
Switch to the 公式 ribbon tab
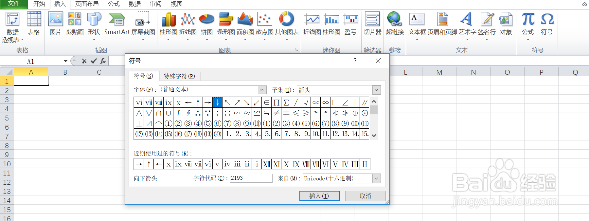pyautogui.click(x=114, y=4)
